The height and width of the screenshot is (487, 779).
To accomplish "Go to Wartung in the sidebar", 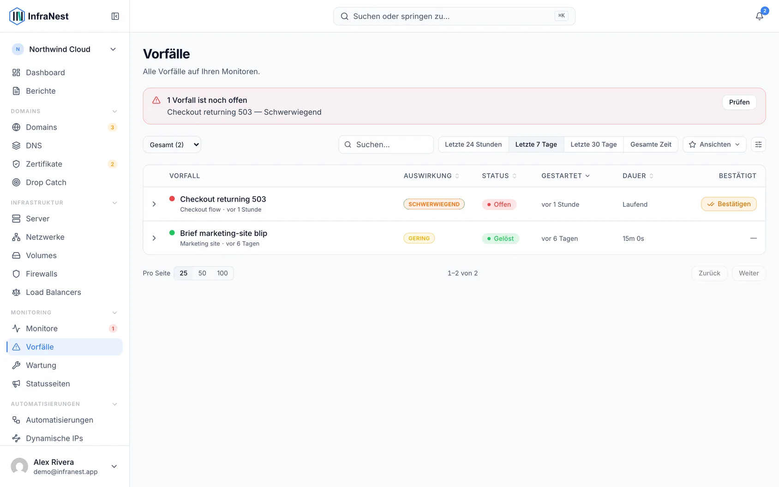I will [65, 365].
